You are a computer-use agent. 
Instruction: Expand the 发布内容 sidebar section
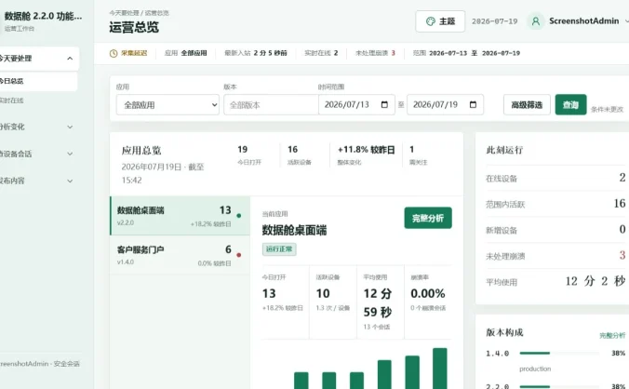[70, 181]
